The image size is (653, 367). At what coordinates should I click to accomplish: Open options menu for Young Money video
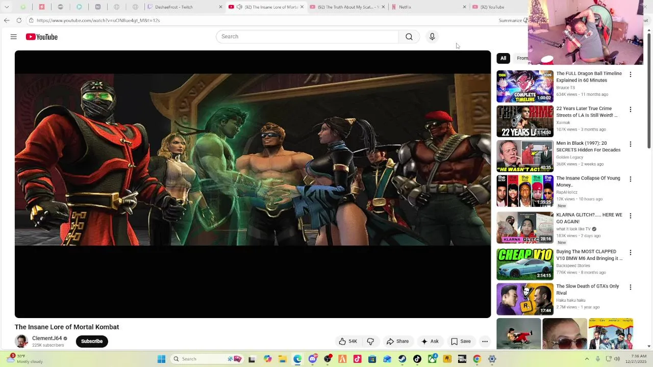[631, 179]
